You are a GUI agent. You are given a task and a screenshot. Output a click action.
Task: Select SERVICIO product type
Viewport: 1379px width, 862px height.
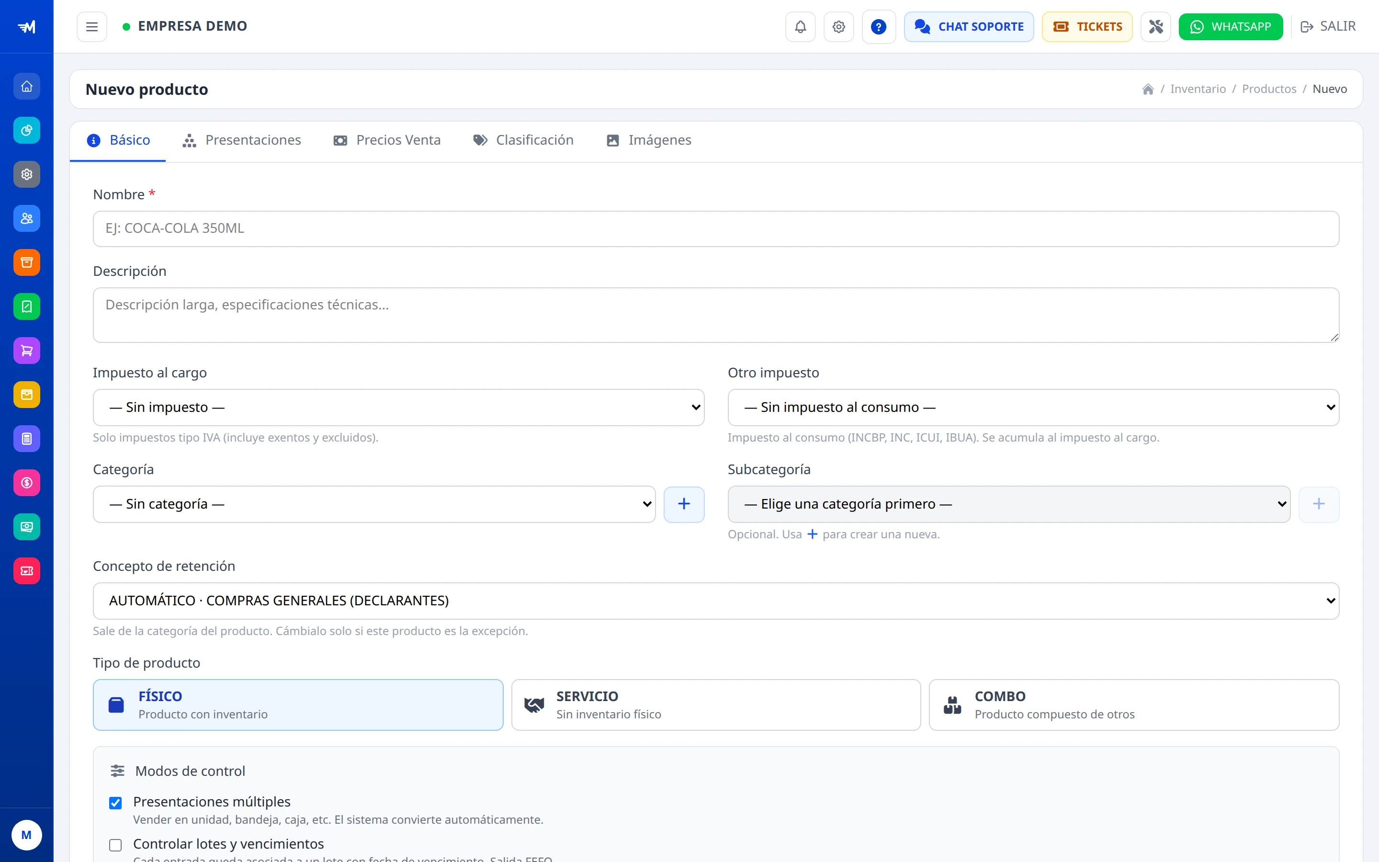716,704
